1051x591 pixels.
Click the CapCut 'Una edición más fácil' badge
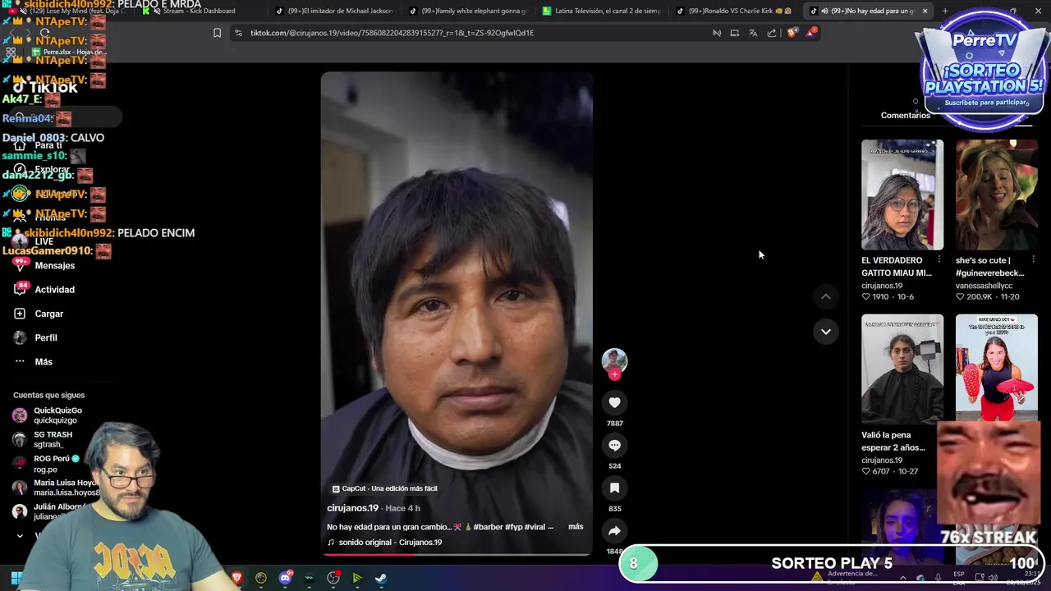coord(385,488)
